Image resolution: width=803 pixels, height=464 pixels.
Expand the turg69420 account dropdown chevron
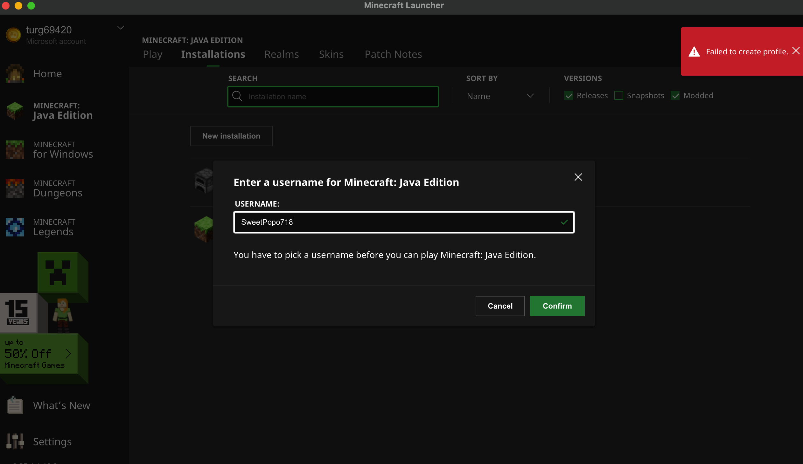[x=121, y=28]
